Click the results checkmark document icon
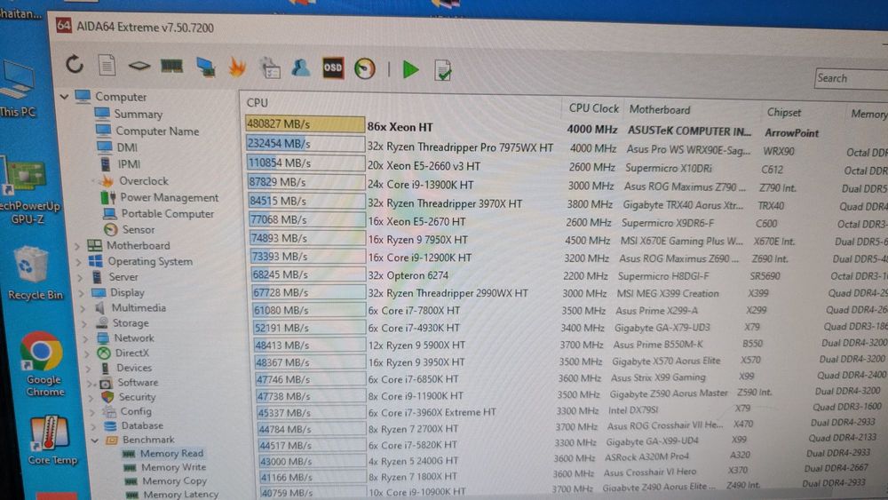The height and width of the screenshot is (500, 888). [443, 71]
